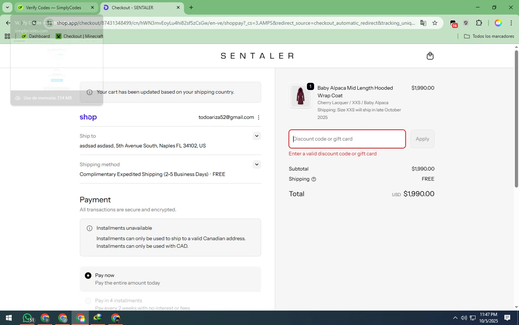Open the Dashboard bookmark

click(36, 36)
